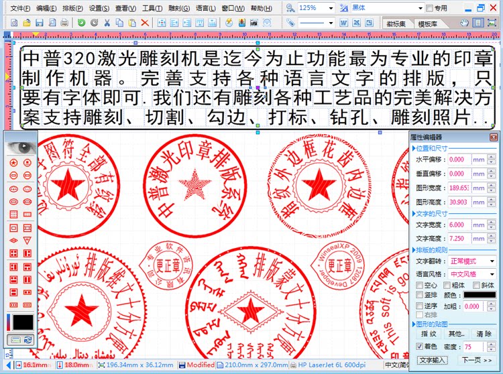Viewport: 503px width, 374px height.
Task: Open the 编辑(E) menu
Action: (x=46, y=8)
